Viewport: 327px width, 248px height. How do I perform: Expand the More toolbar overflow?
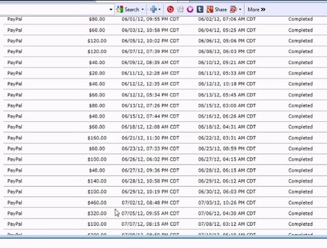[x=256, y=10]
